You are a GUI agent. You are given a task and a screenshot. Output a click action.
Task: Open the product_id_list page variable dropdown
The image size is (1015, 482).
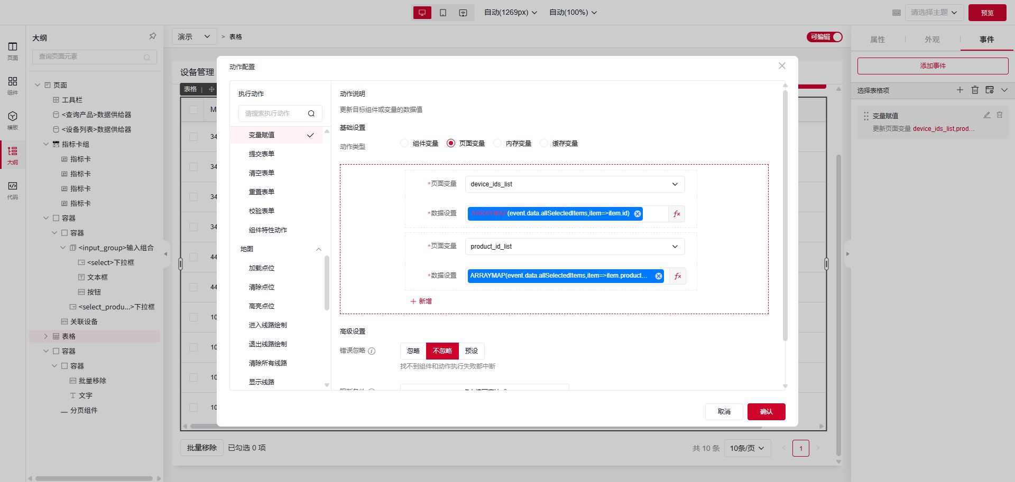coord(575,247)
